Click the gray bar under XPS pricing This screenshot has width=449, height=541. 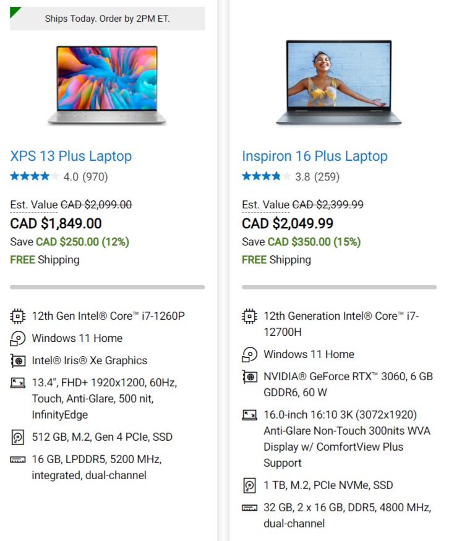pos(108,287)
